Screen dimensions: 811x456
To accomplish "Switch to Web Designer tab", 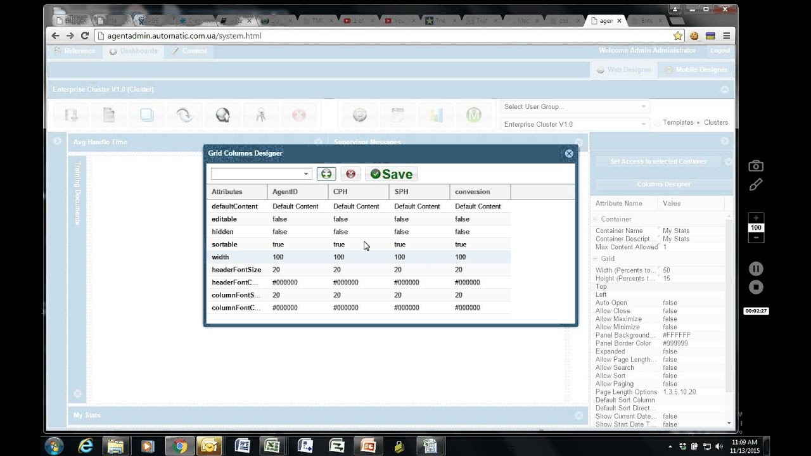I will coord(624,70).
